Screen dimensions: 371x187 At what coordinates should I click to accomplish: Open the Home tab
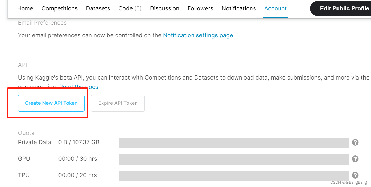point(25,8)
